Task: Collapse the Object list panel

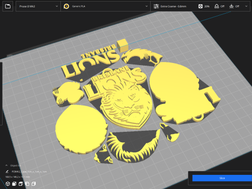Action: pos(6,165)
